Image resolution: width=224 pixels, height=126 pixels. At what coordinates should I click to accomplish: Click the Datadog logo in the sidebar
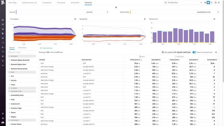click(3, 3)
